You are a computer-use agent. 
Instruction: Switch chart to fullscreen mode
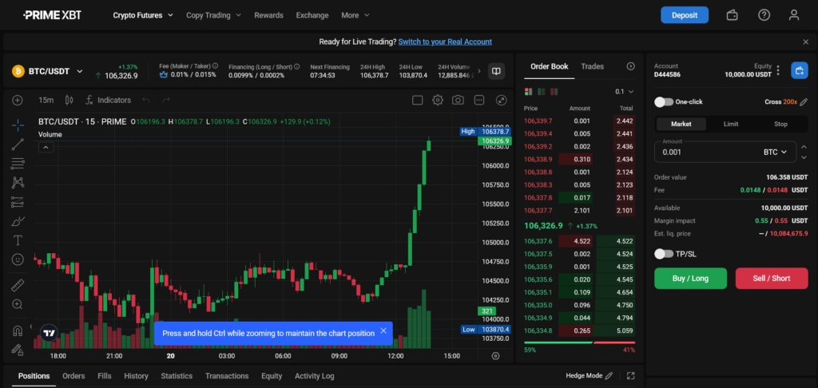(501, 100)
